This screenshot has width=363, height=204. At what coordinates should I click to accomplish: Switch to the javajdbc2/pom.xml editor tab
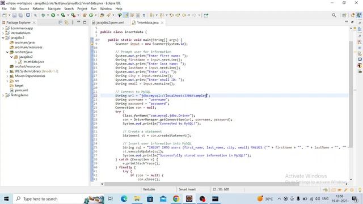coord(108,23)
